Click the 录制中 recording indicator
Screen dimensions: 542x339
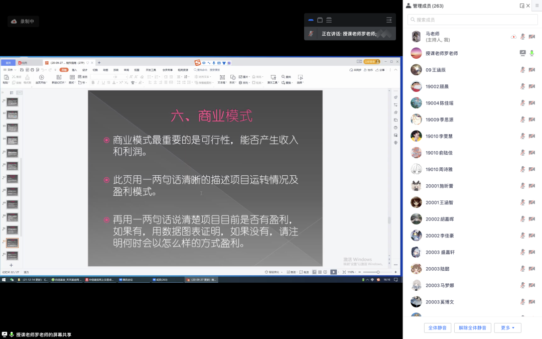coord(24,22)
